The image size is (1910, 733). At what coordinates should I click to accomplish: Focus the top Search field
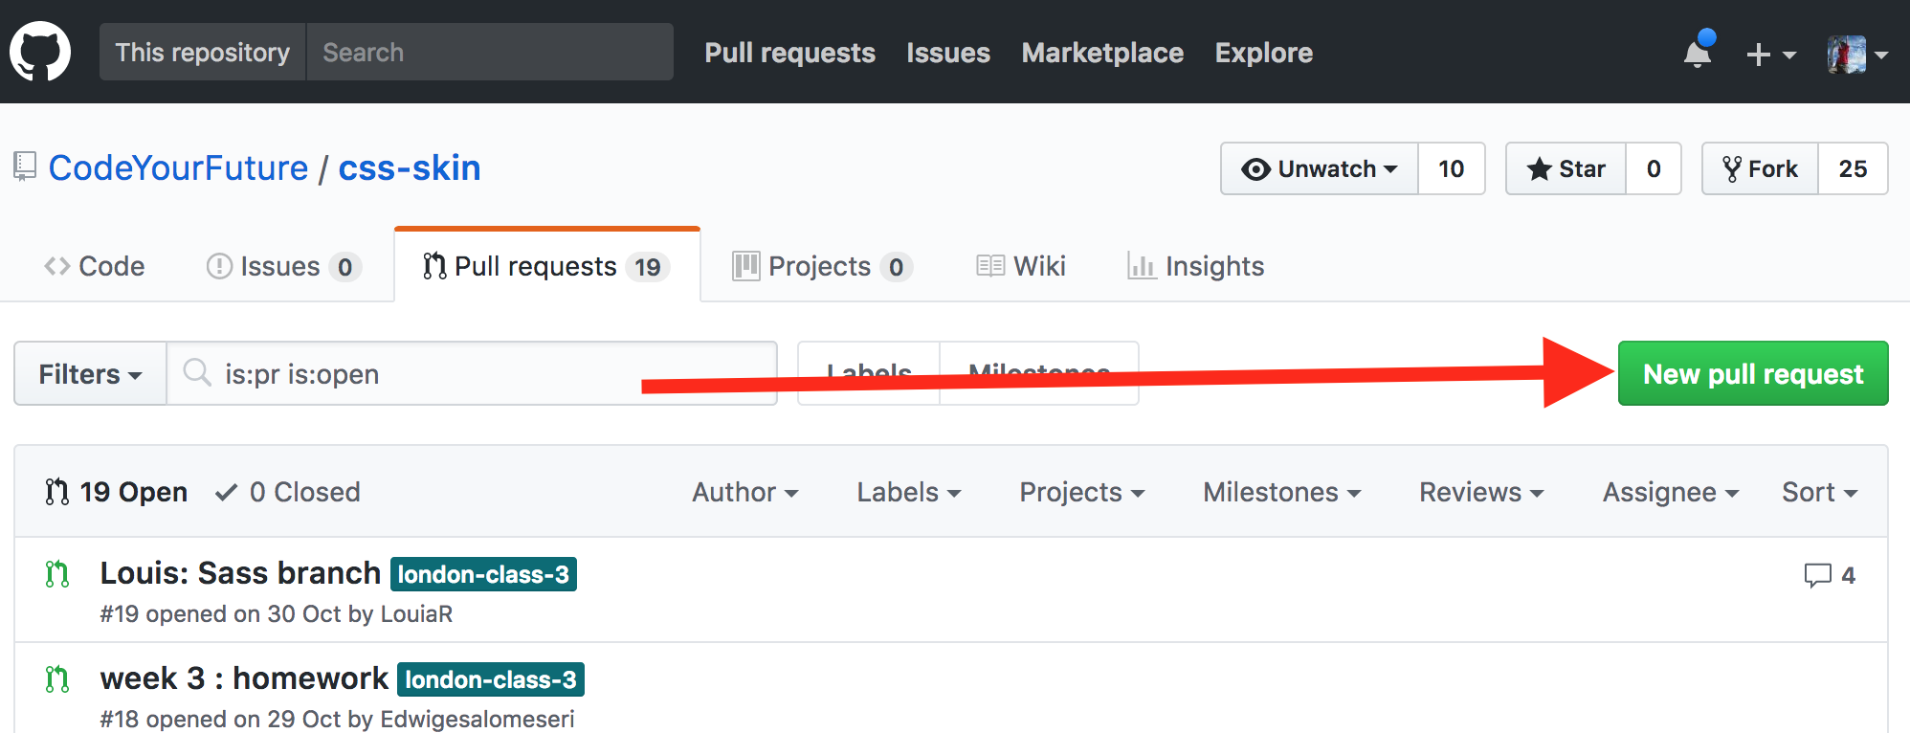[x=490, y=52]
